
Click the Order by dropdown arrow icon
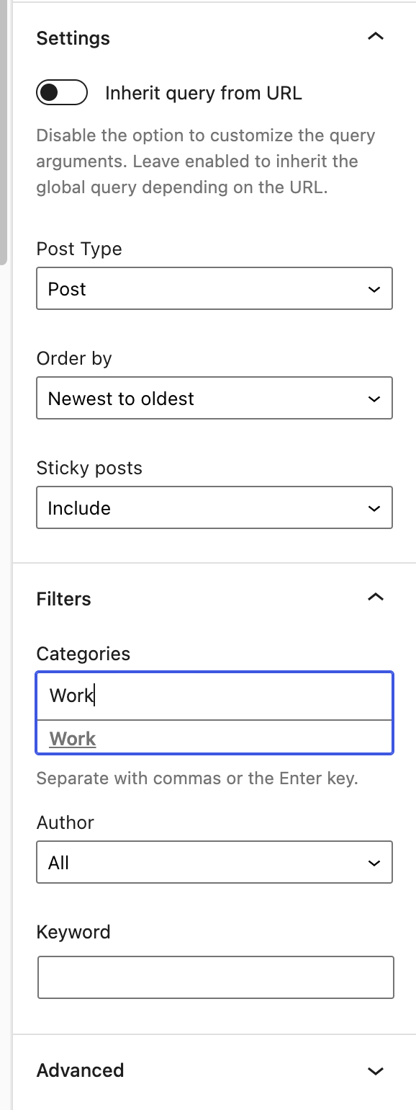tap(374, 398)
